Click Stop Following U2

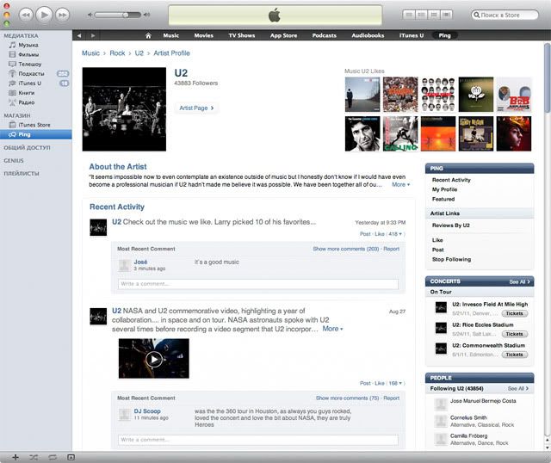coord(451,259)
